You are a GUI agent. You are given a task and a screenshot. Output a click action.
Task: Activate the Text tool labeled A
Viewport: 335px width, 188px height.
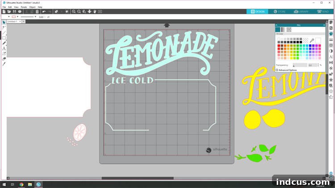(4, 49)
